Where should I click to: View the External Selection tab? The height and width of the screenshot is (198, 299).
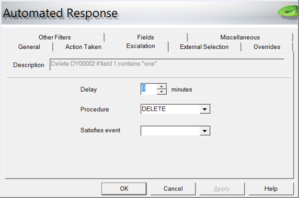204,47
